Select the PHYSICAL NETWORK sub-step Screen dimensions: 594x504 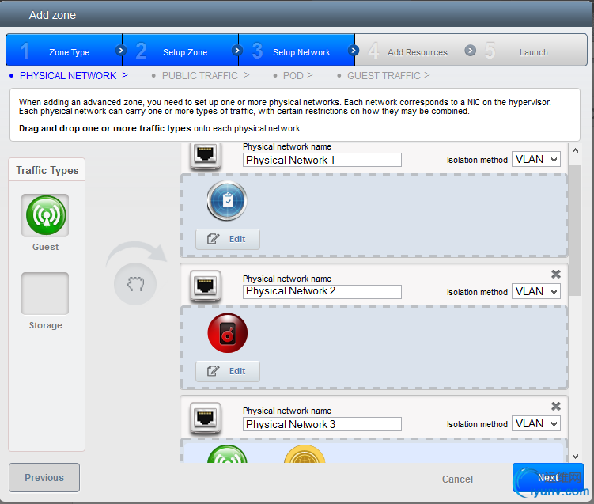pyautogui.click(x=68, y=76)
